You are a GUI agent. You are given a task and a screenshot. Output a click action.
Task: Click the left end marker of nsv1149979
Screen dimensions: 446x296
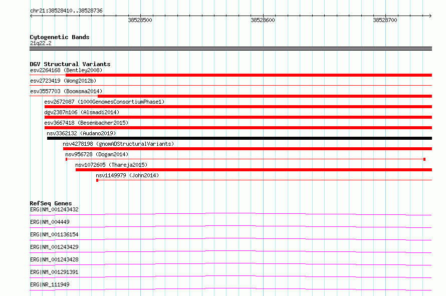coord(97,180)
